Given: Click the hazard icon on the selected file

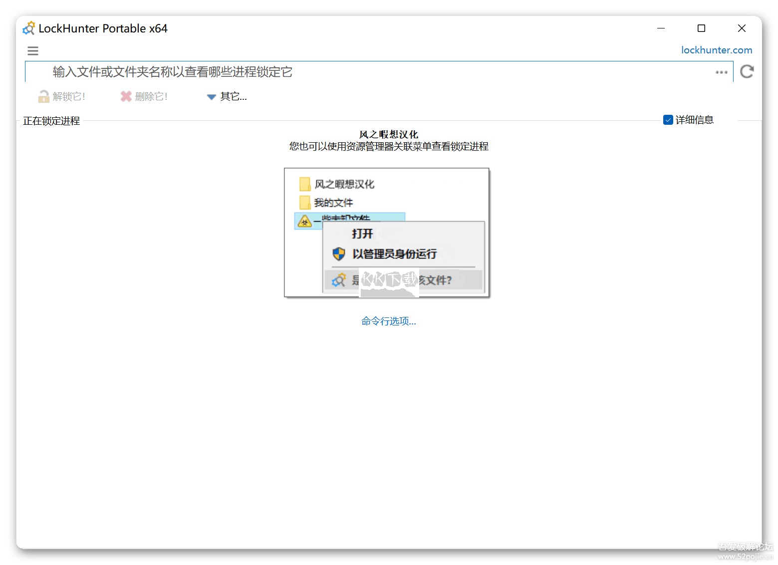Looking at the screenshot, I should click(305, 221).
